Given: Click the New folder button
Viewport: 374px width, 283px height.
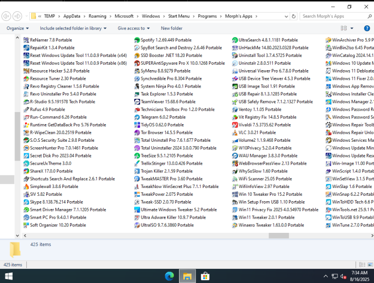Looking at the screenshot, I should click(172, 28).
